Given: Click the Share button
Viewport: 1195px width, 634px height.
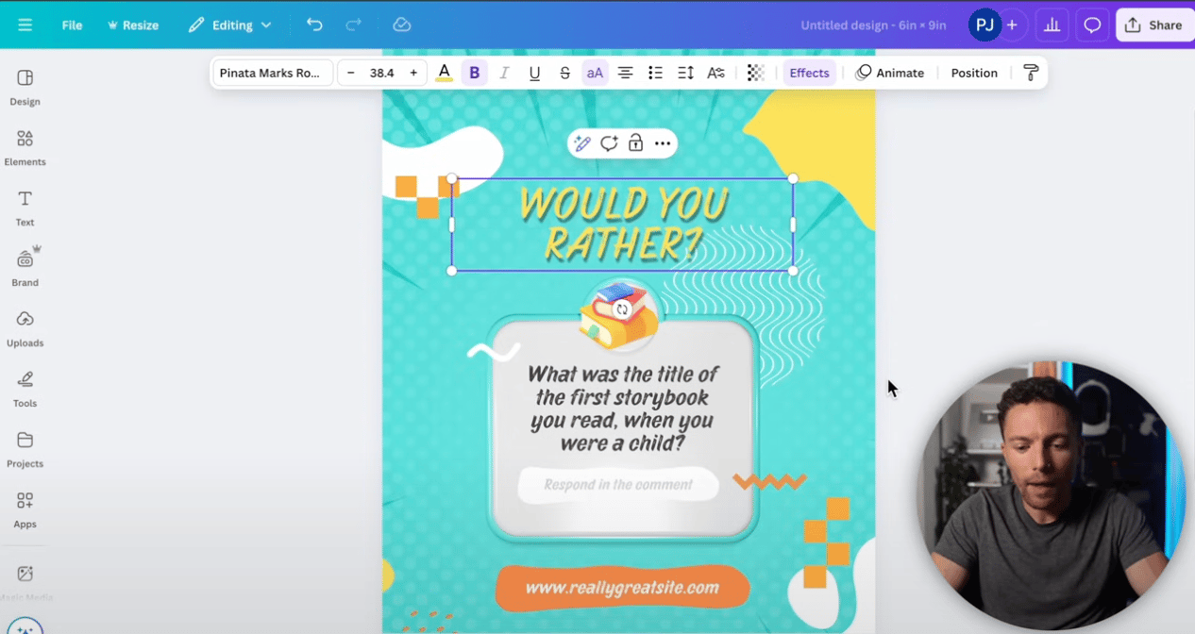Looking at the screenshot, I should pyautogui.click(x=1154, y=25).
